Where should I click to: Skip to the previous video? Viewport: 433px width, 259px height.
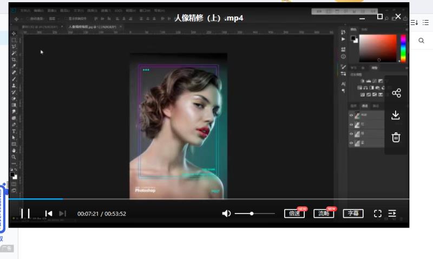click(49, 213)
